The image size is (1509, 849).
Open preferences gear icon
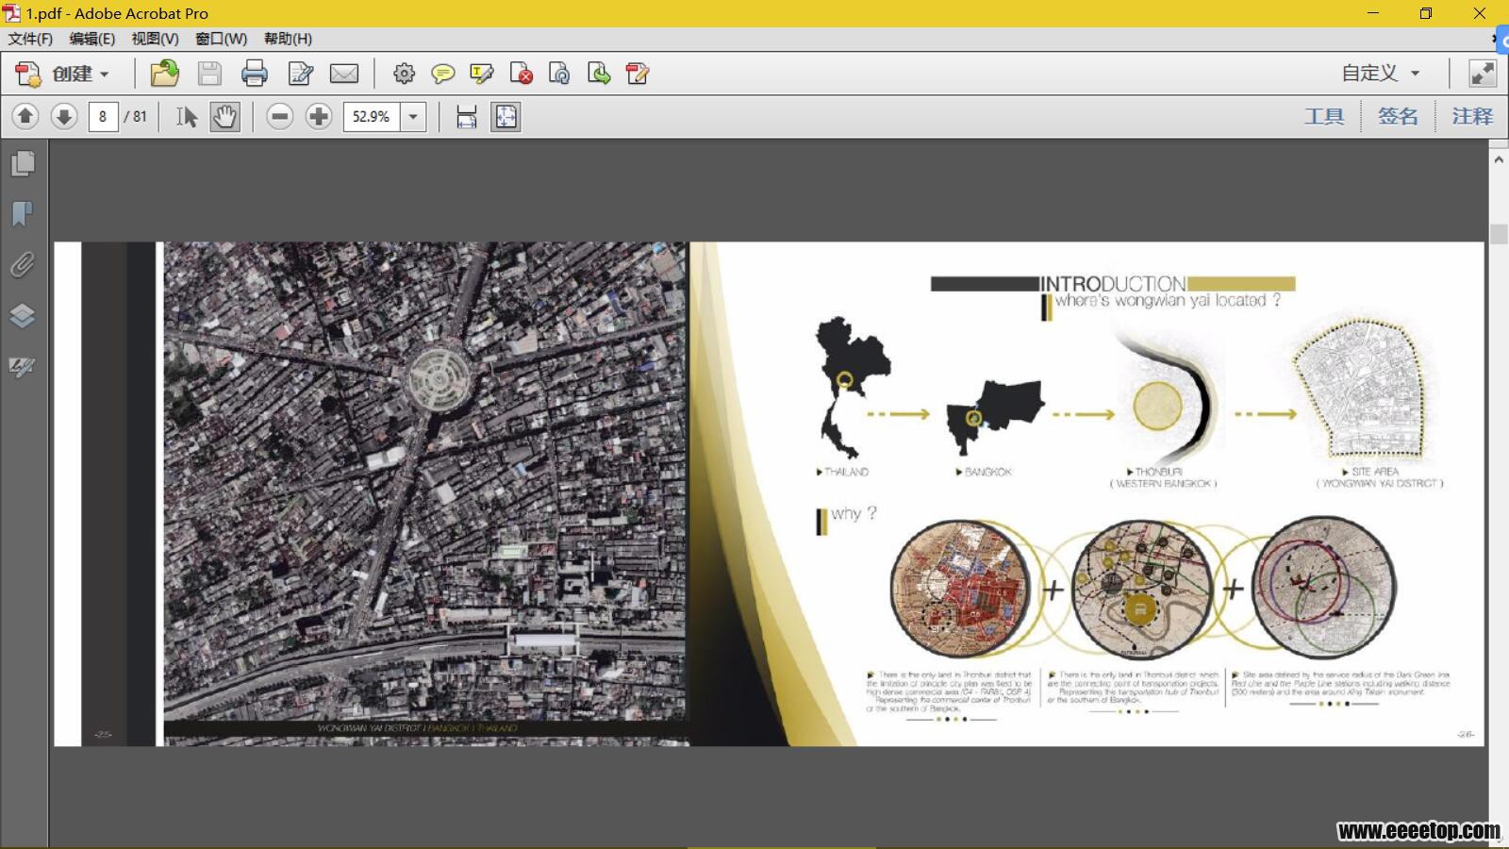pos(404,74)
